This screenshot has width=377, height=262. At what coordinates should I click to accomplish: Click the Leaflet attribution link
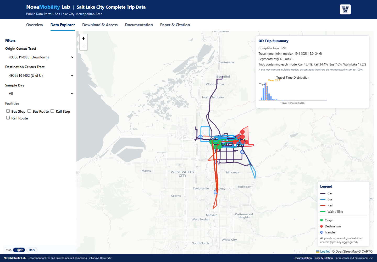[x=325, y=252]
